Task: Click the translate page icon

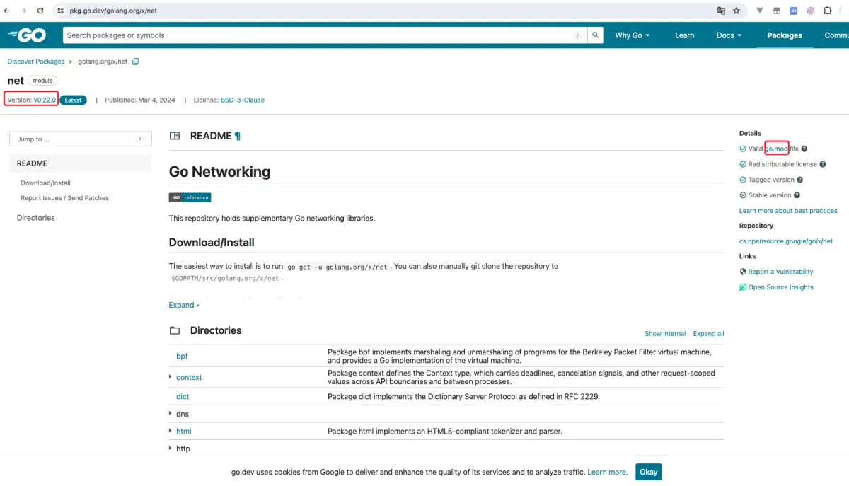Action: 721,11
